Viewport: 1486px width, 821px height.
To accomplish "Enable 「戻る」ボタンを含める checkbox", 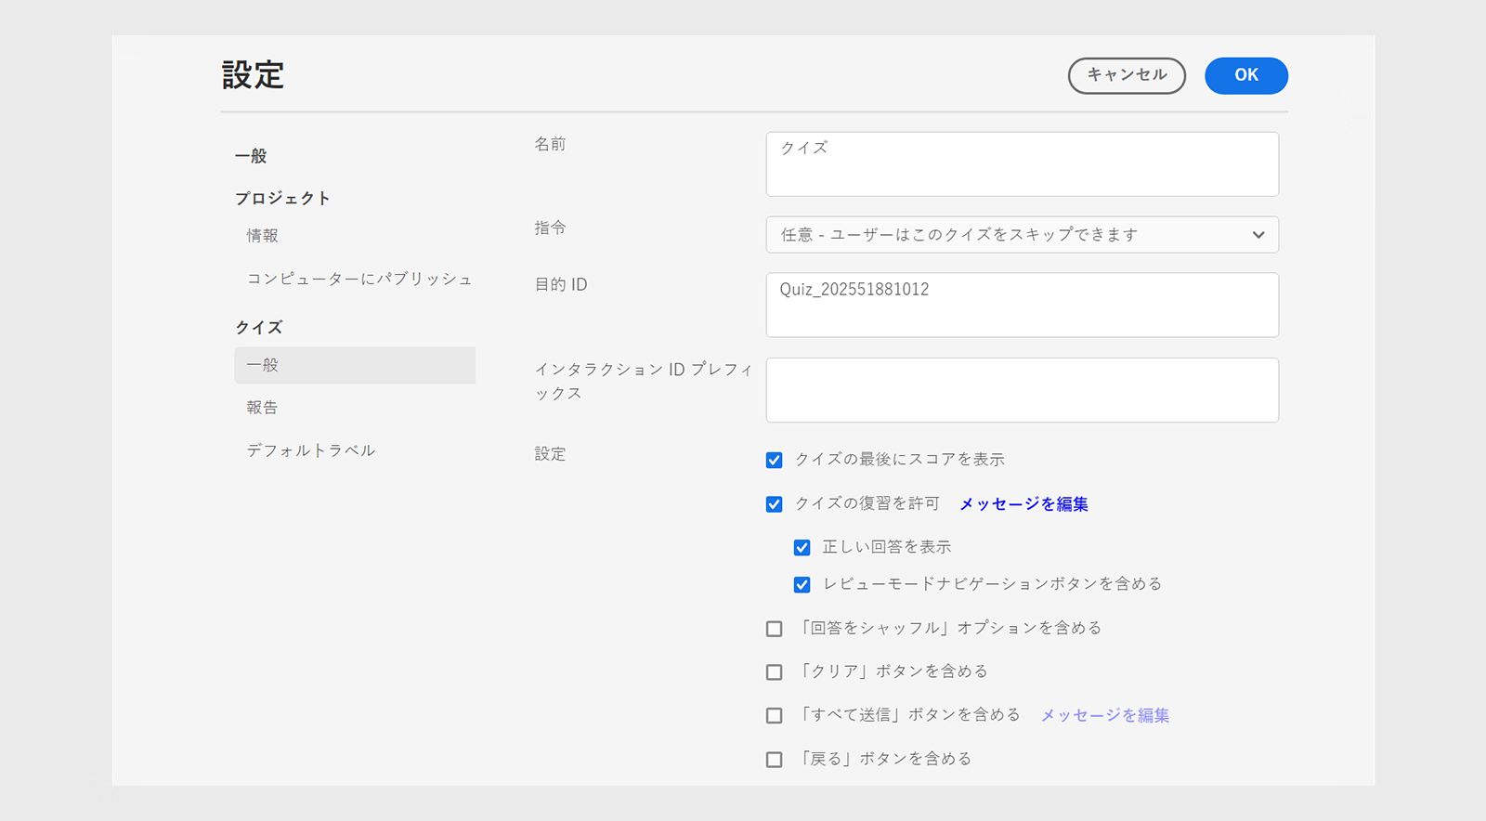I will click(774, 759).
